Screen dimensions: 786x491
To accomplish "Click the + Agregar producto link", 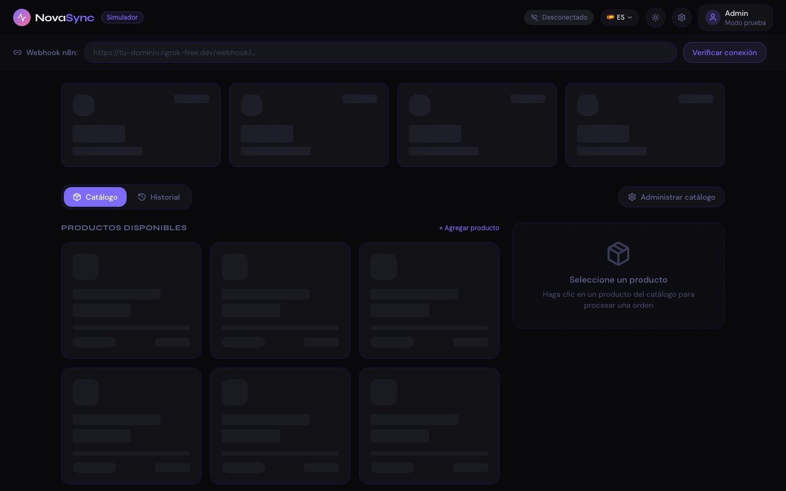I will click(469, 228).
